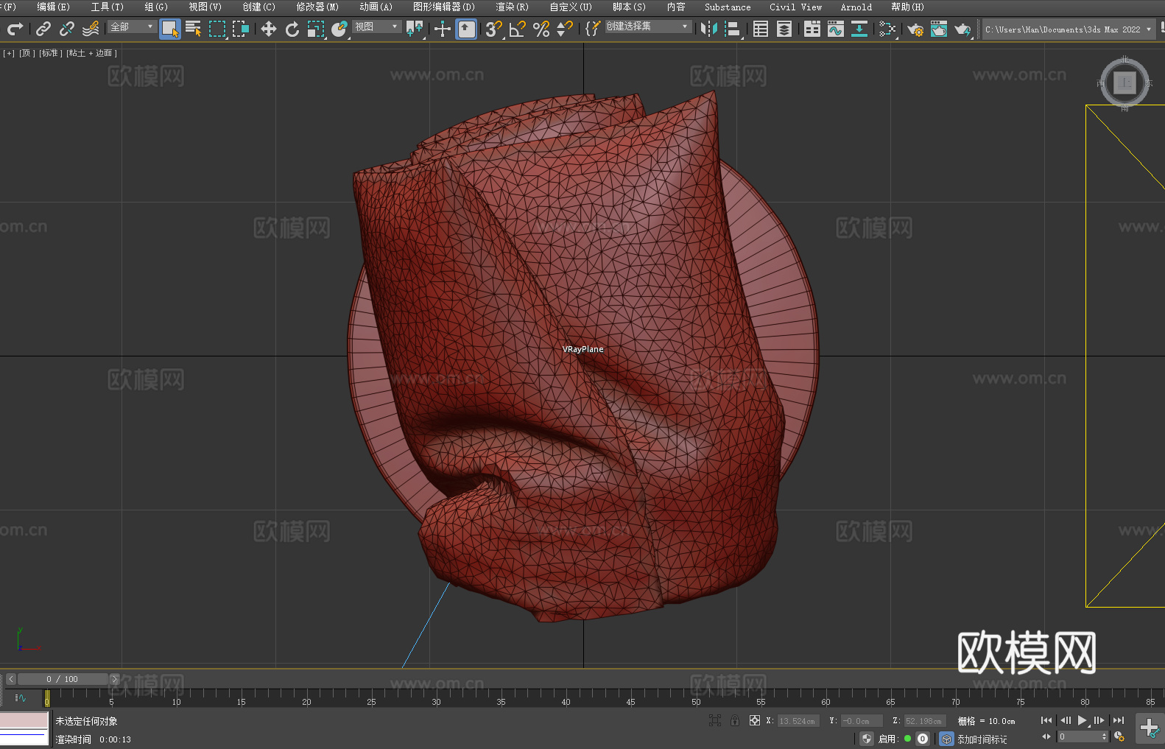Screen dimensions: 1165x749
Task: Open the 帮助(H) help menu
Action: tap(907, 7)
